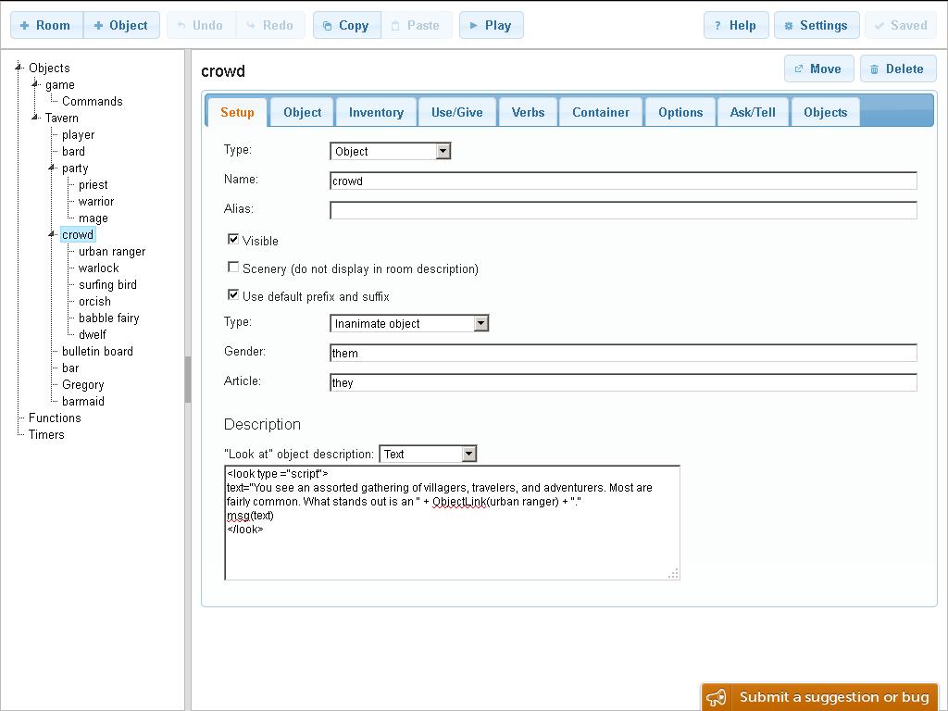The image size is (948, 711).
Task: Uncheck the Visible checkbox
Action: tap(233, 239)
